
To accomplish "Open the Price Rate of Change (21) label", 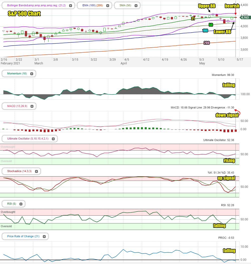I will click(23, 236).
